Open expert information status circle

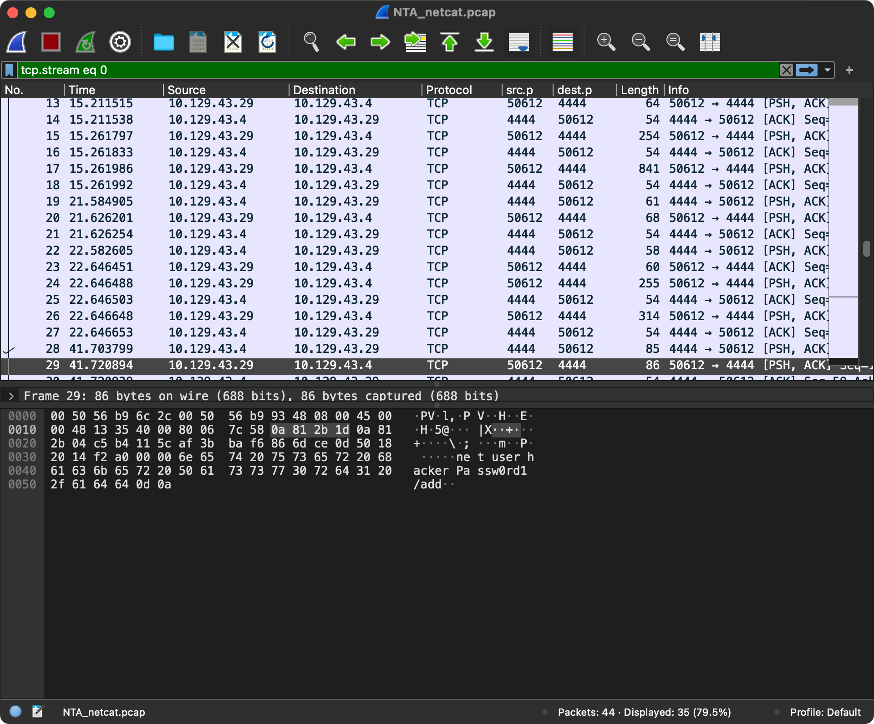[x=15, y=711]
